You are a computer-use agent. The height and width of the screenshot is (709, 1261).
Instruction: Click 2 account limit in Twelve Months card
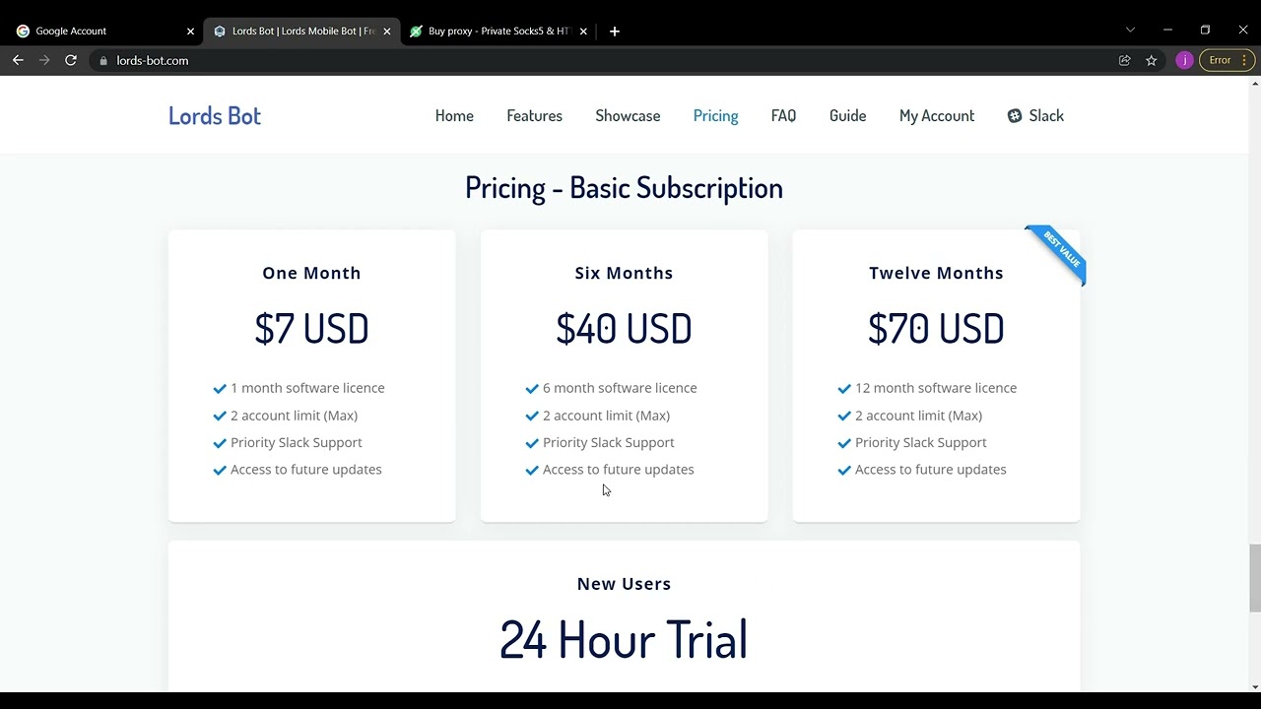tap(918, 416)
